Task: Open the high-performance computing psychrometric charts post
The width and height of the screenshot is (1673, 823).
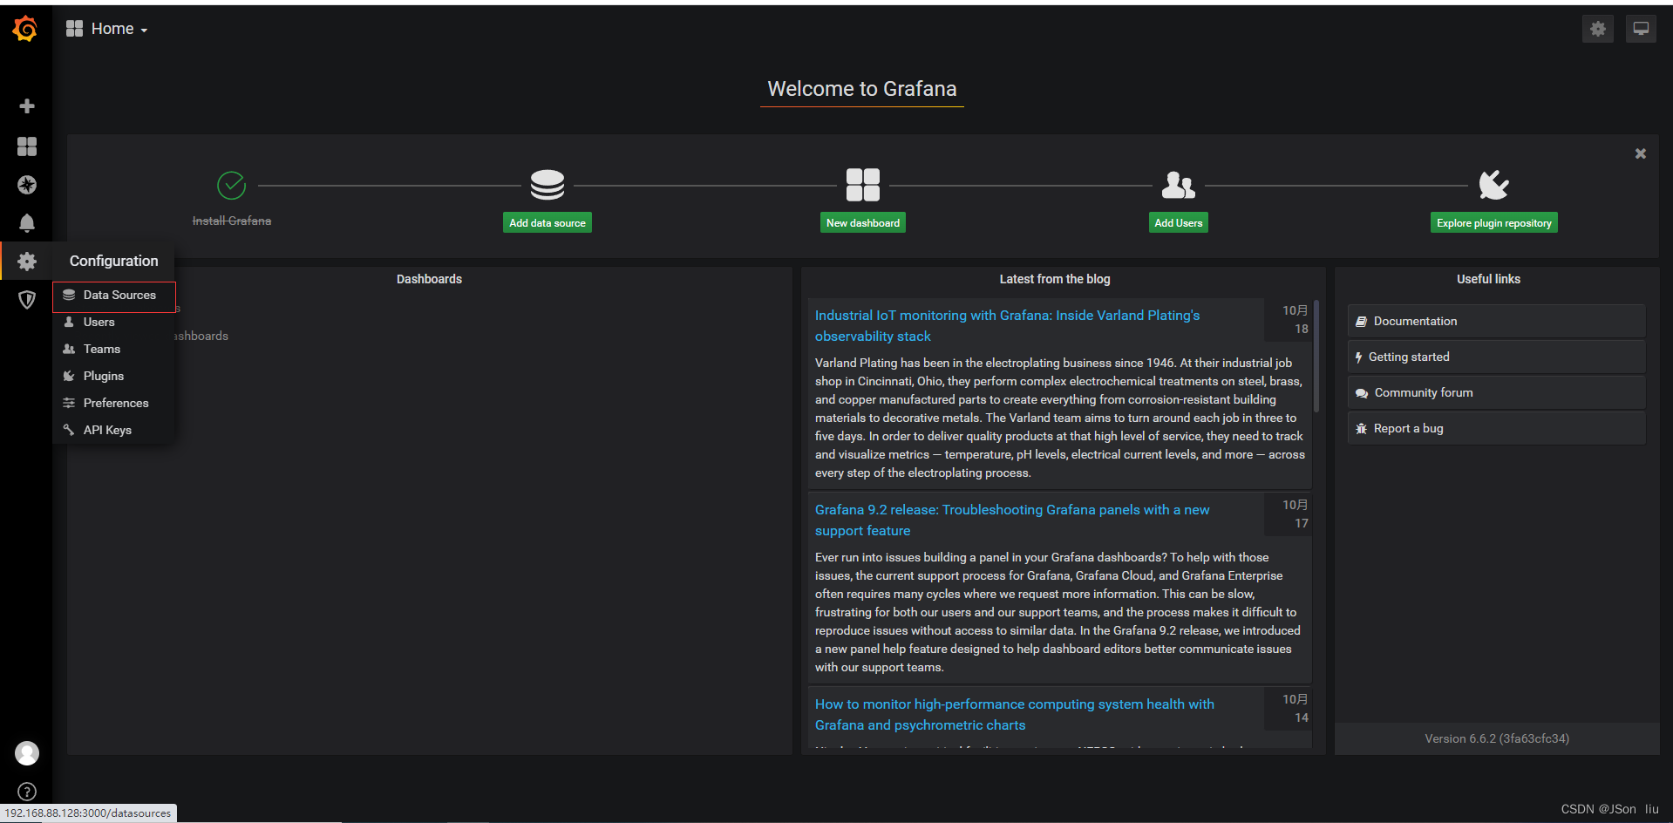Action: click(1015, 715)
